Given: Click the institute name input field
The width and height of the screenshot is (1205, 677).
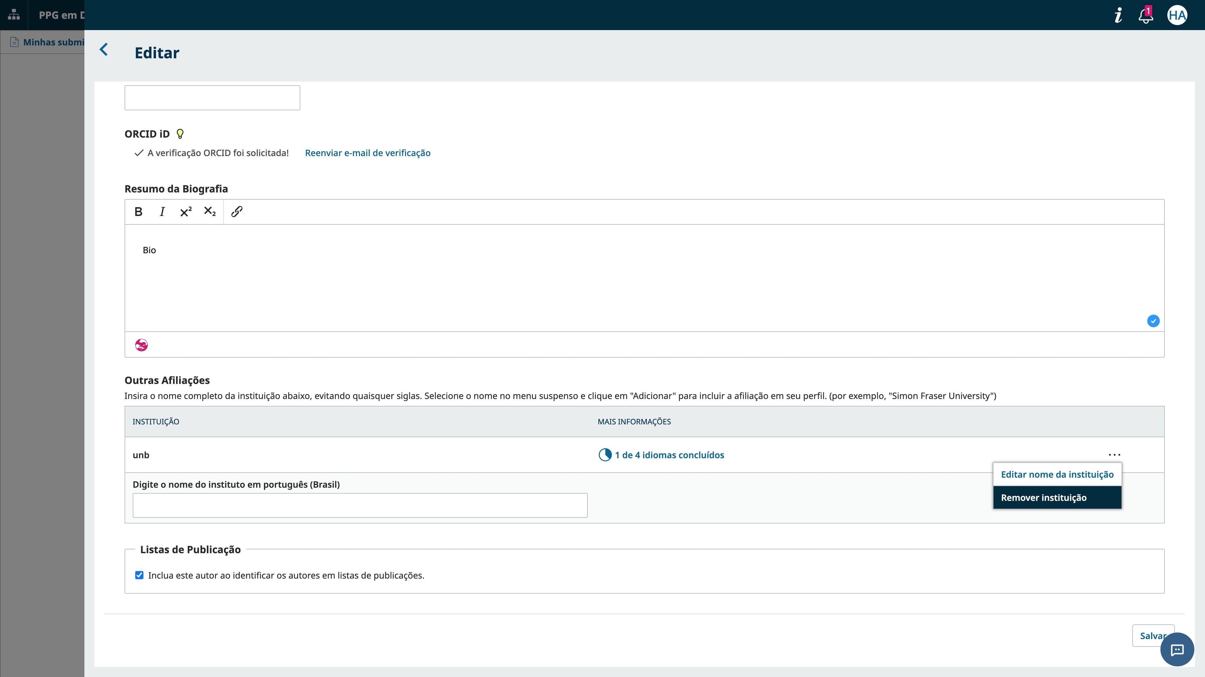Looking at the screenshot, I should 360,506.
